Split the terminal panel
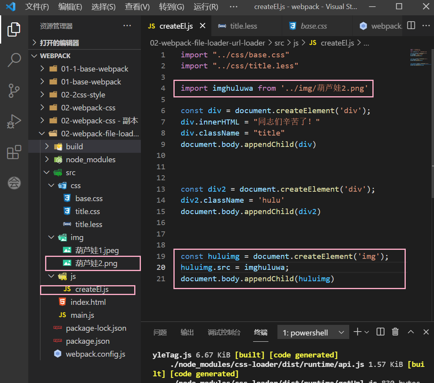 380,332
